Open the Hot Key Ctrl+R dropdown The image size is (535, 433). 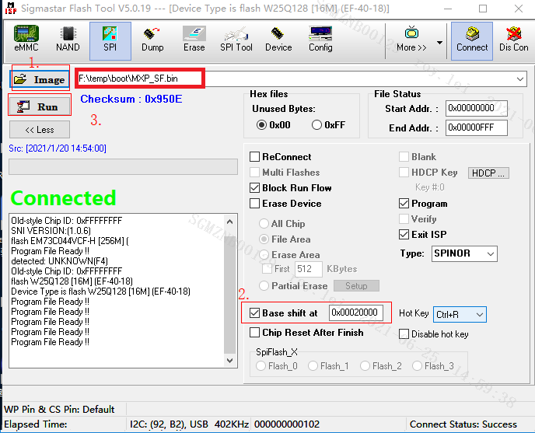pos(460,314)
